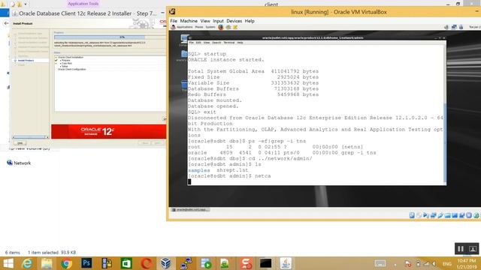Viewport: 481px width, 270px height.
Task: Open the VirtualBox View menu
Action: coord(205,21)
